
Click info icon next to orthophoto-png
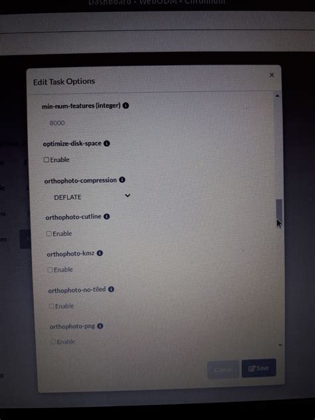[100, 326]
